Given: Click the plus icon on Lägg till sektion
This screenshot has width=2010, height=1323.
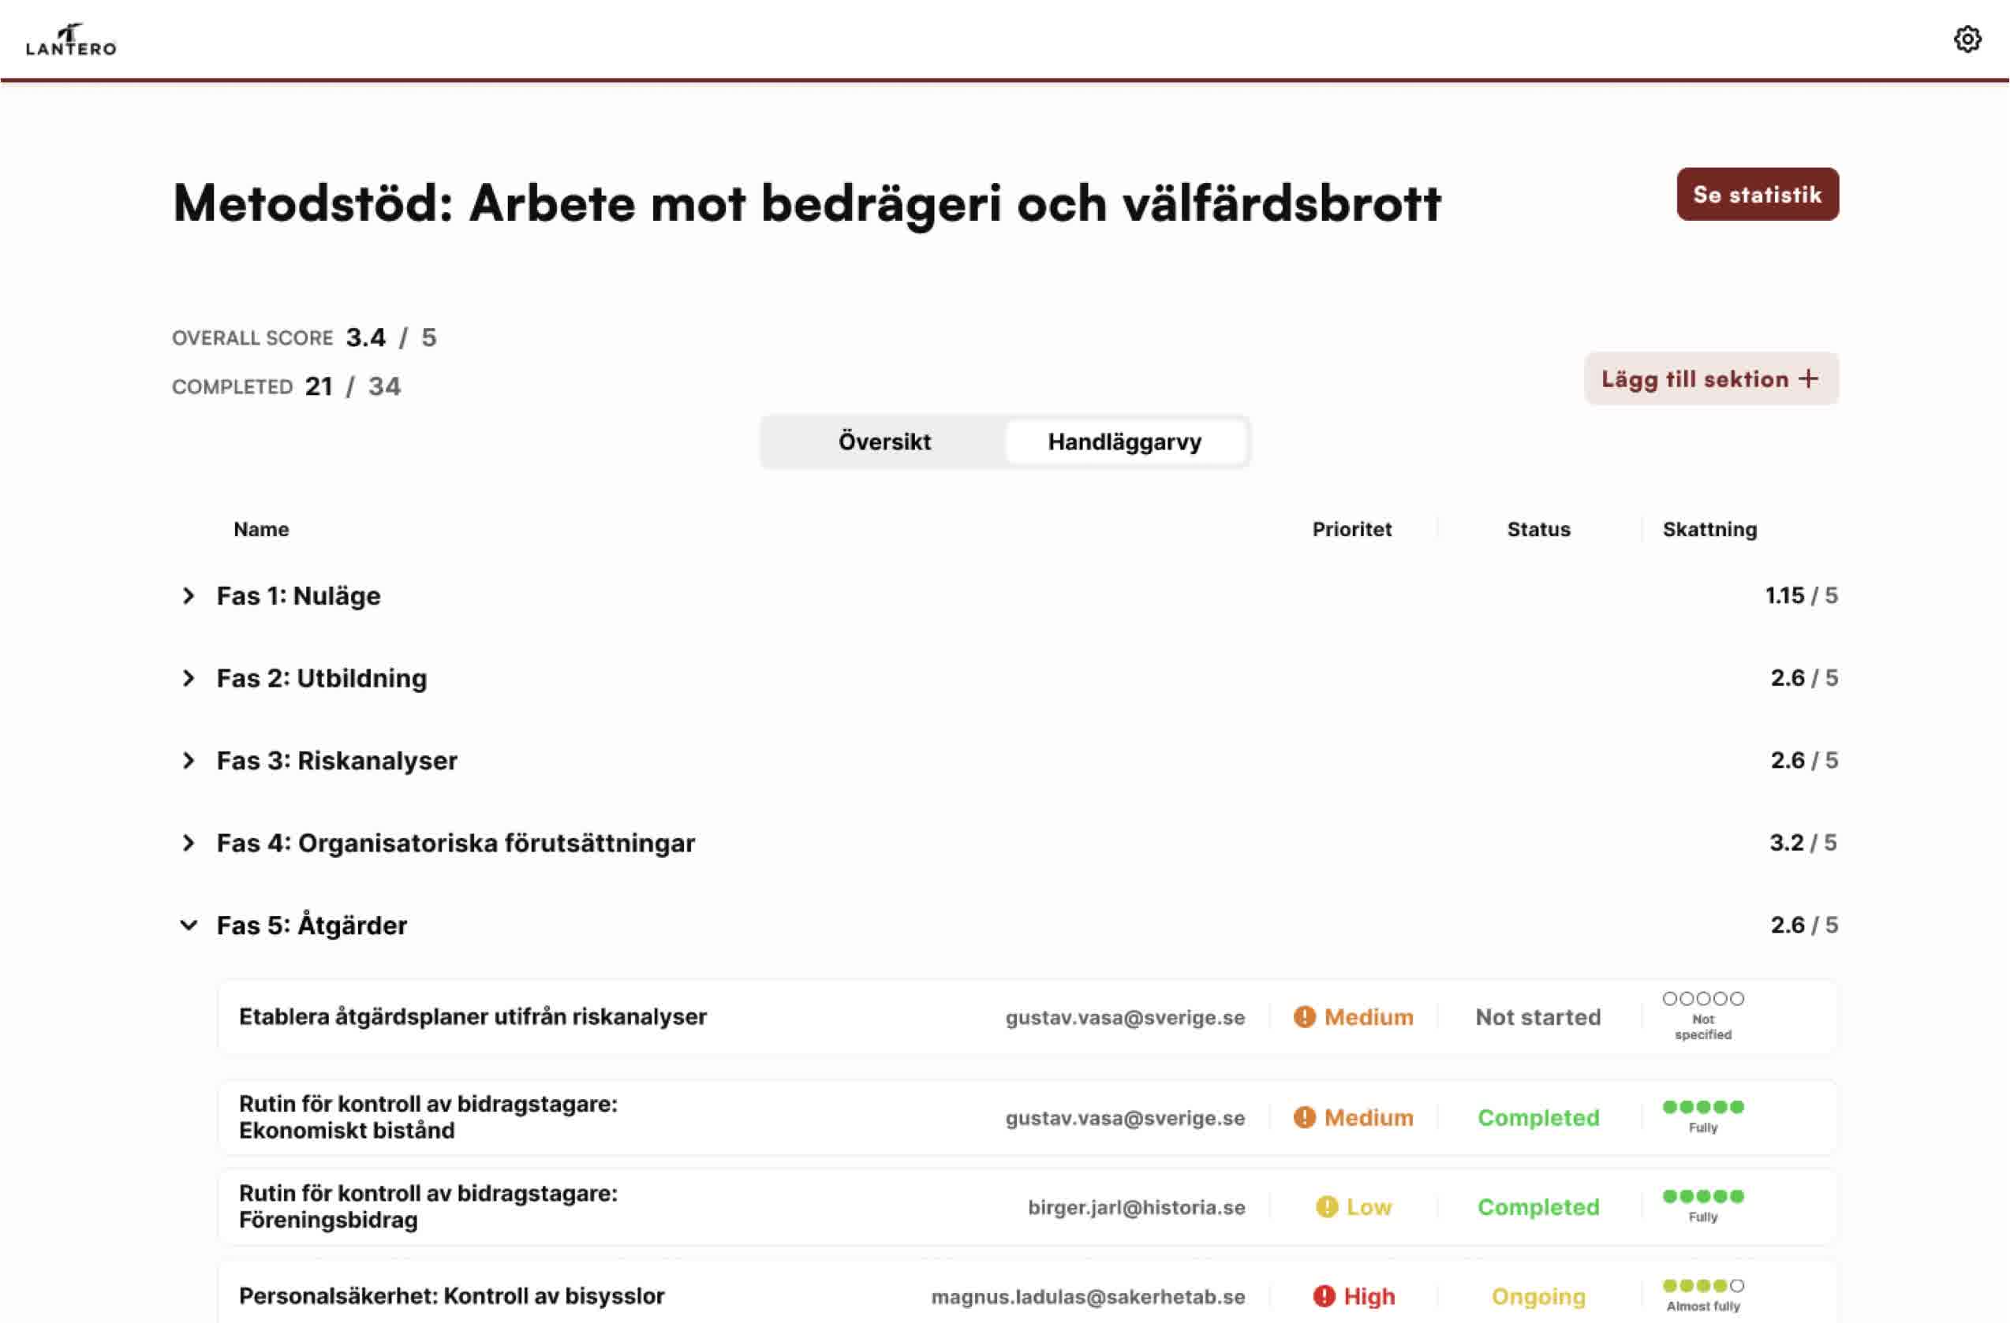Looking at the screenshot, I should [x=1808, y=380].
